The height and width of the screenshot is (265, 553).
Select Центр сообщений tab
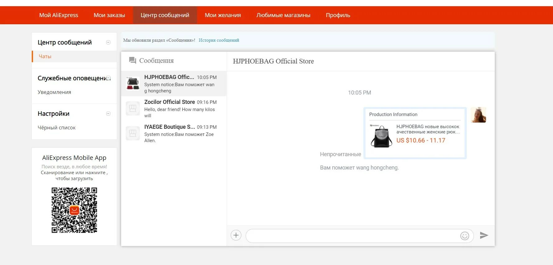165,15
